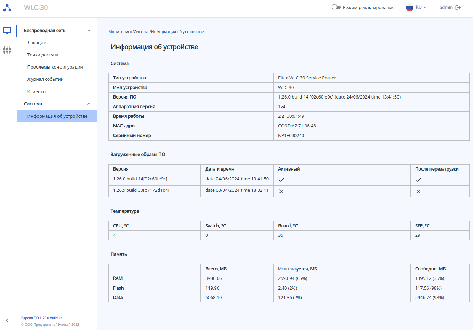Select Информация об устройстве menu entry

point(57,116)
